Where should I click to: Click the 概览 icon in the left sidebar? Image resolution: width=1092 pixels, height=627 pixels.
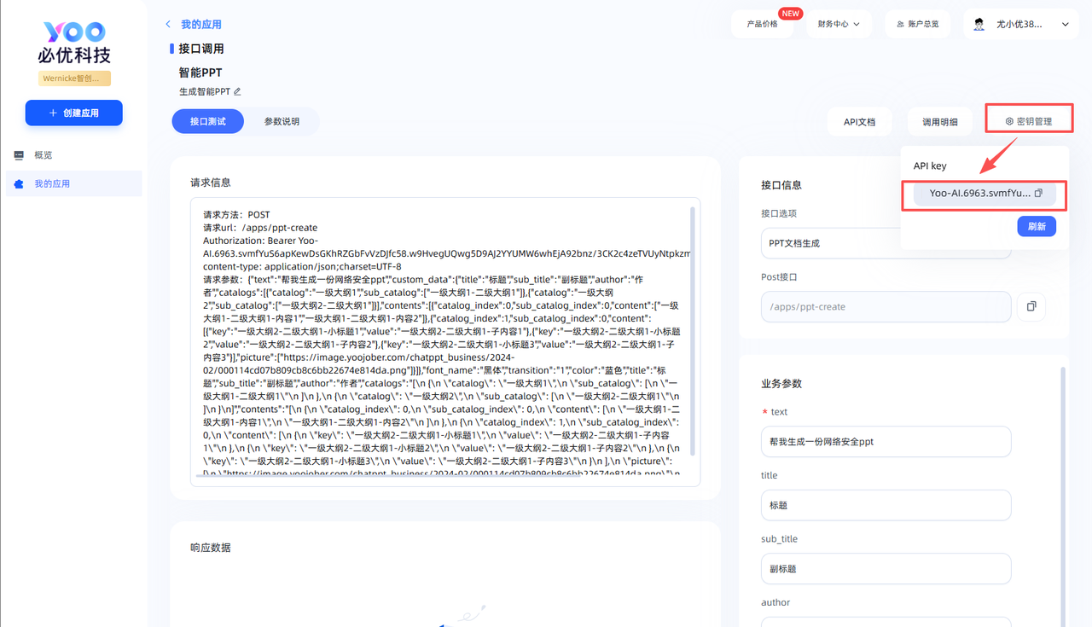19,155
